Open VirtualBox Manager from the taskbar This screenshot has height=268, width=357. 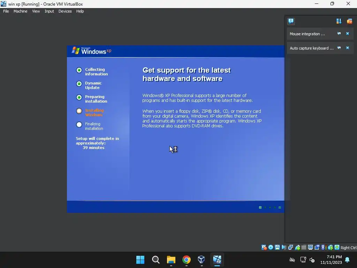(x=202, y=260)
